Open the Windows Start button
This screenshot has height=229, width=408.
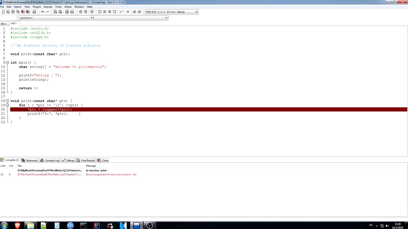pos(4,226)
